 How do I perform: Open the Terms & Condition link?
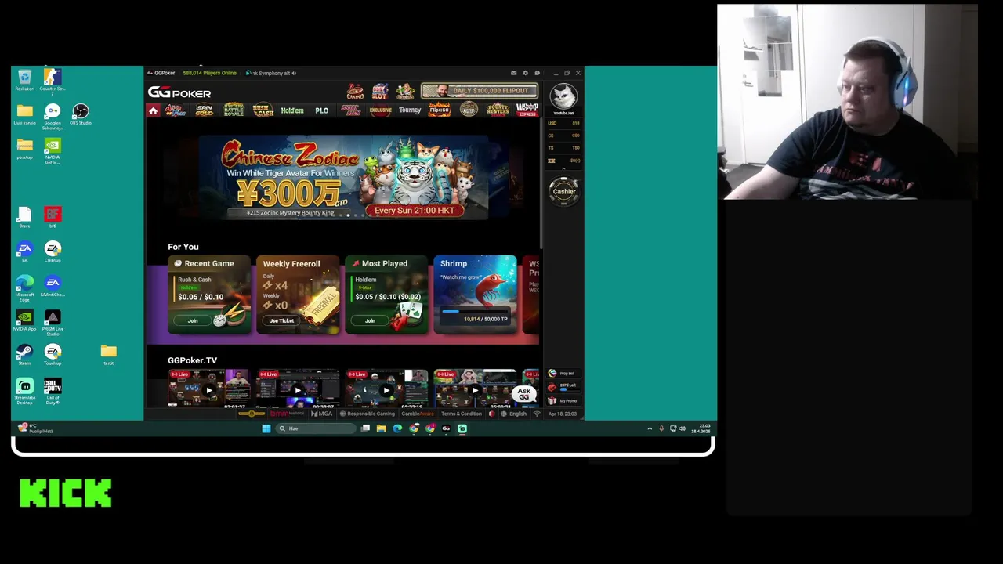(x=461, y=414)
